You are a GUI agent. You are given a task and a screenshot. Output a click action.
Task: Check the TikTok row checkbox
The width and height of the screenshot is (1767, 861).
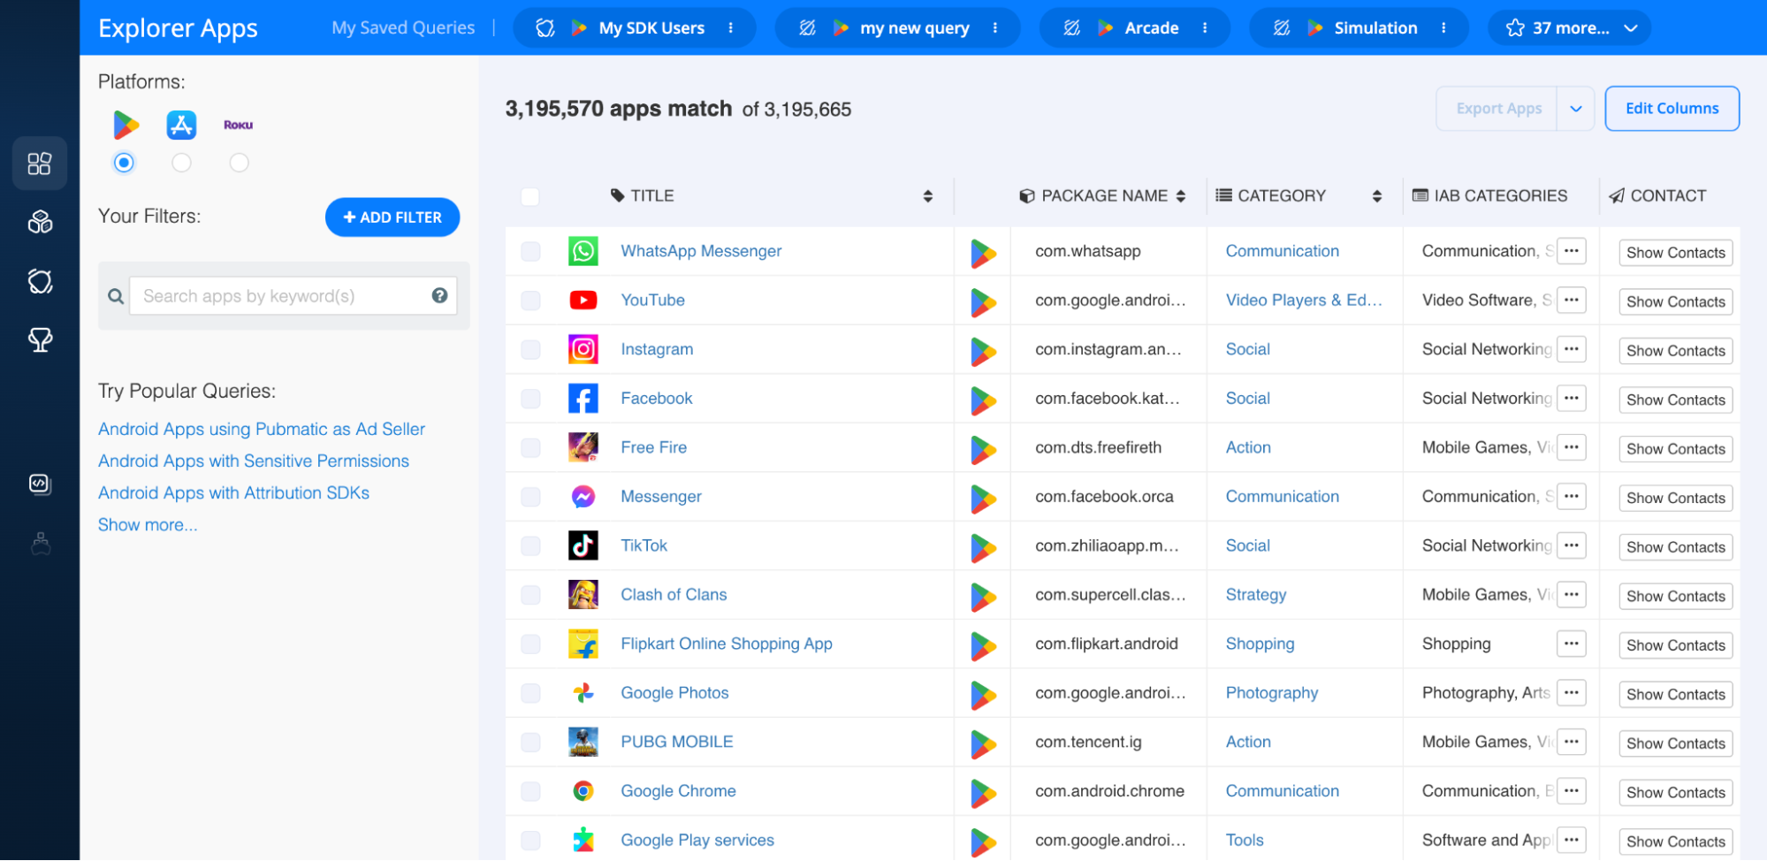pyautogui.click(x=530, y=546)
